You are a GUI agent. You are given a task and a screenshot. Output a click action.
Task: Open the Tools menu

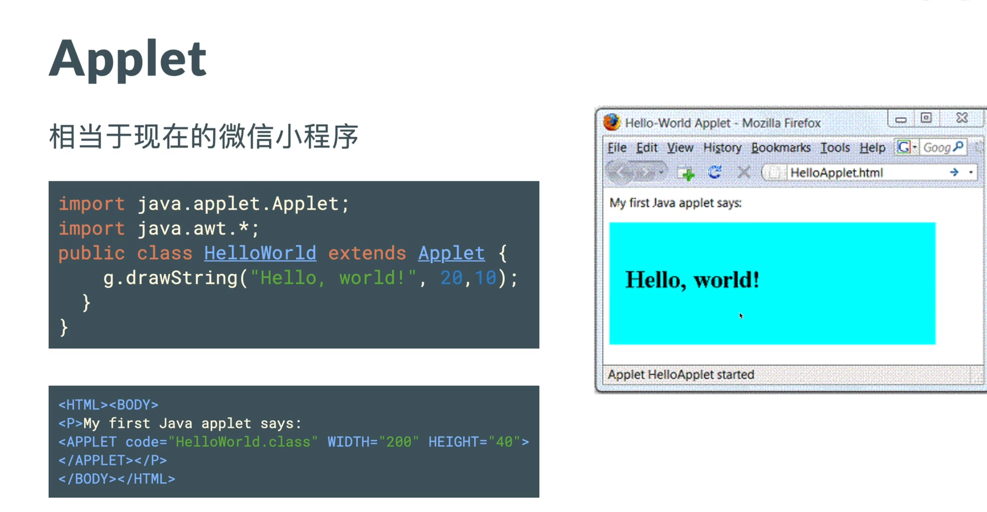(x=835, y=147)
